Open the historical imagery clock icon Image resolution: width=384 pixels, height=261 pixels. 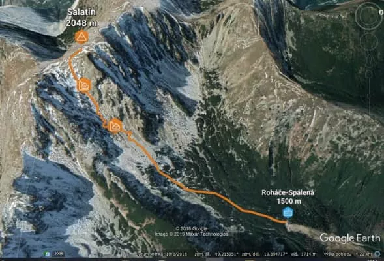pyautogui.click(x=47, y=254)
